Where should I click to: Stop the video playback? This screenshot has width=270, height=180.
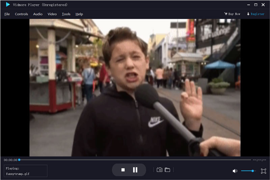click(123, 170)
